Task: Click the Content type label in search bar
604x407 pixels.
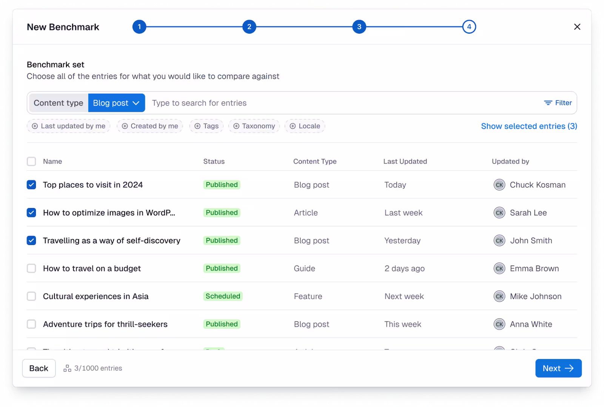Action: [59, 103]
